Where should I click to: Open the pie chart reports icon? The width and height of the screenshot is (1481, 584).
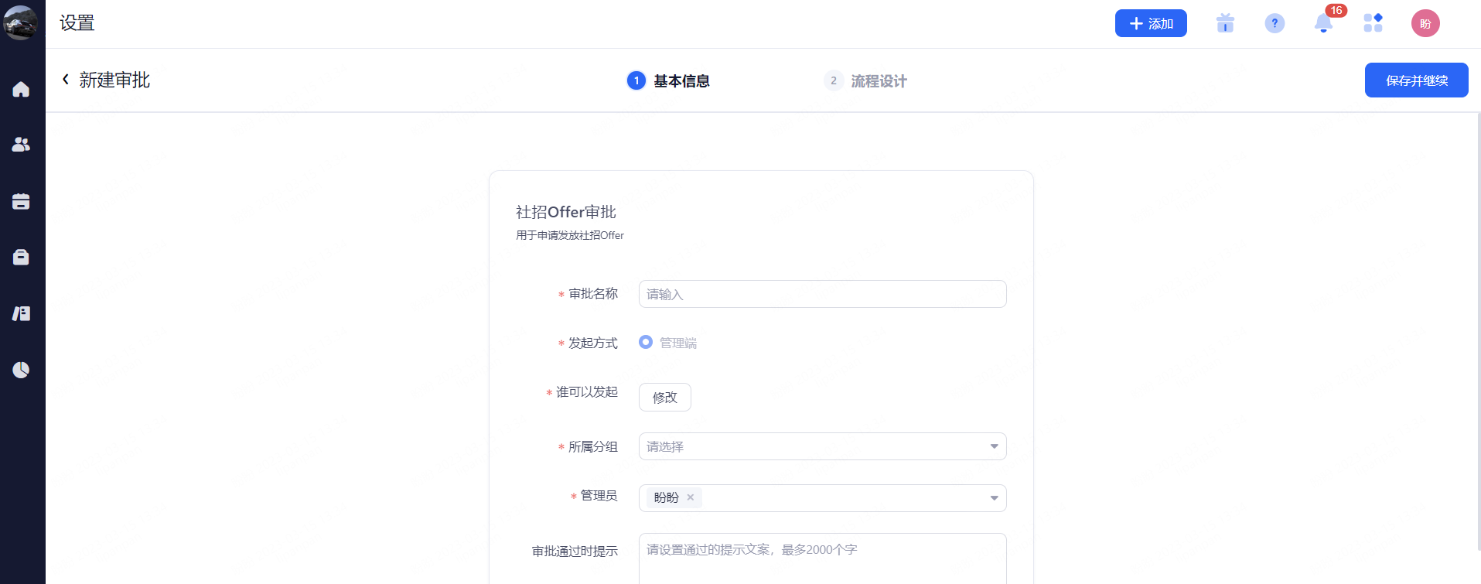point(21,370)
